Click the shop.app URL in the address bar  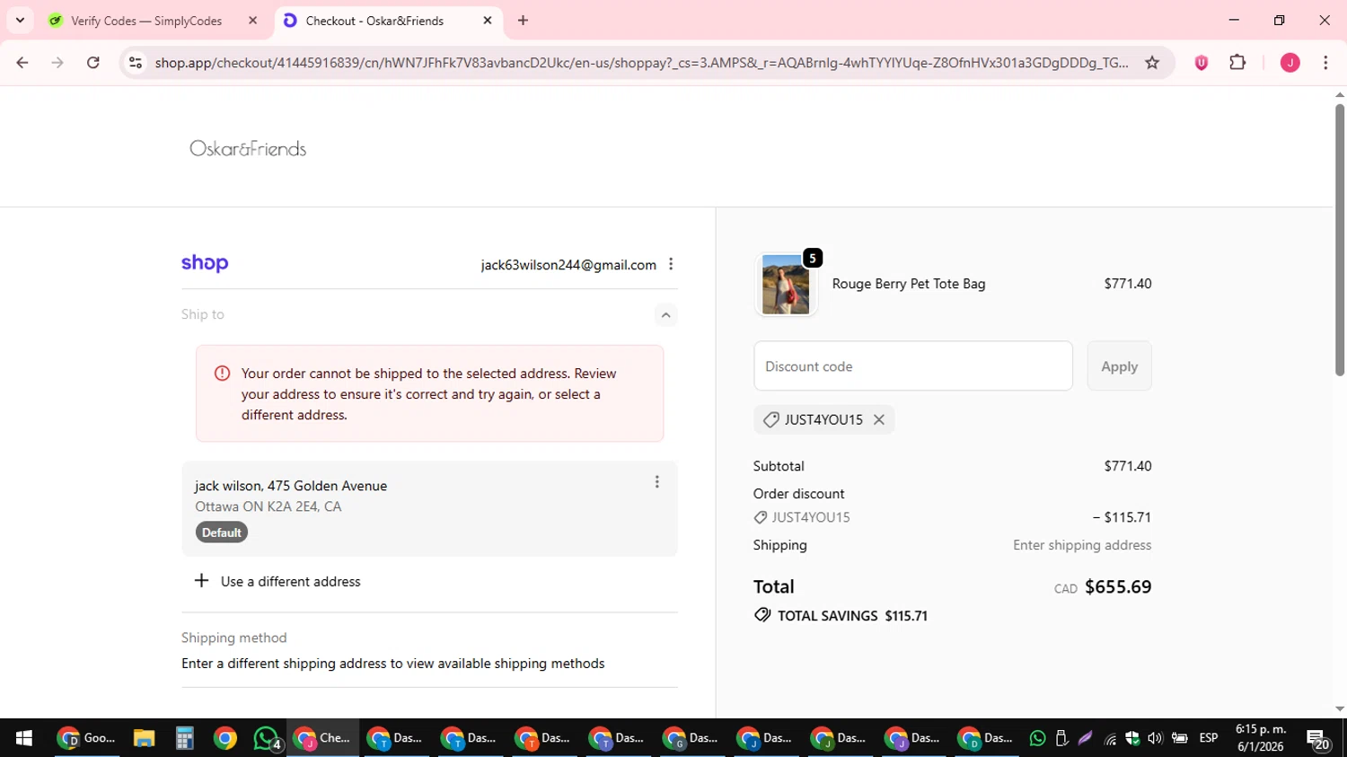[641, 62]
